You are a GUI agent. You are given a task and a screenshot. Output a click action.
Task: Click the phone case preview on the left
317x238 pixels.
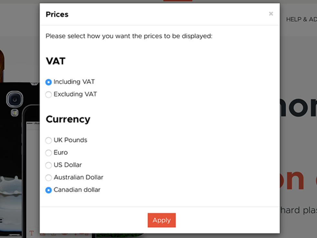click(x=13, y=146)
